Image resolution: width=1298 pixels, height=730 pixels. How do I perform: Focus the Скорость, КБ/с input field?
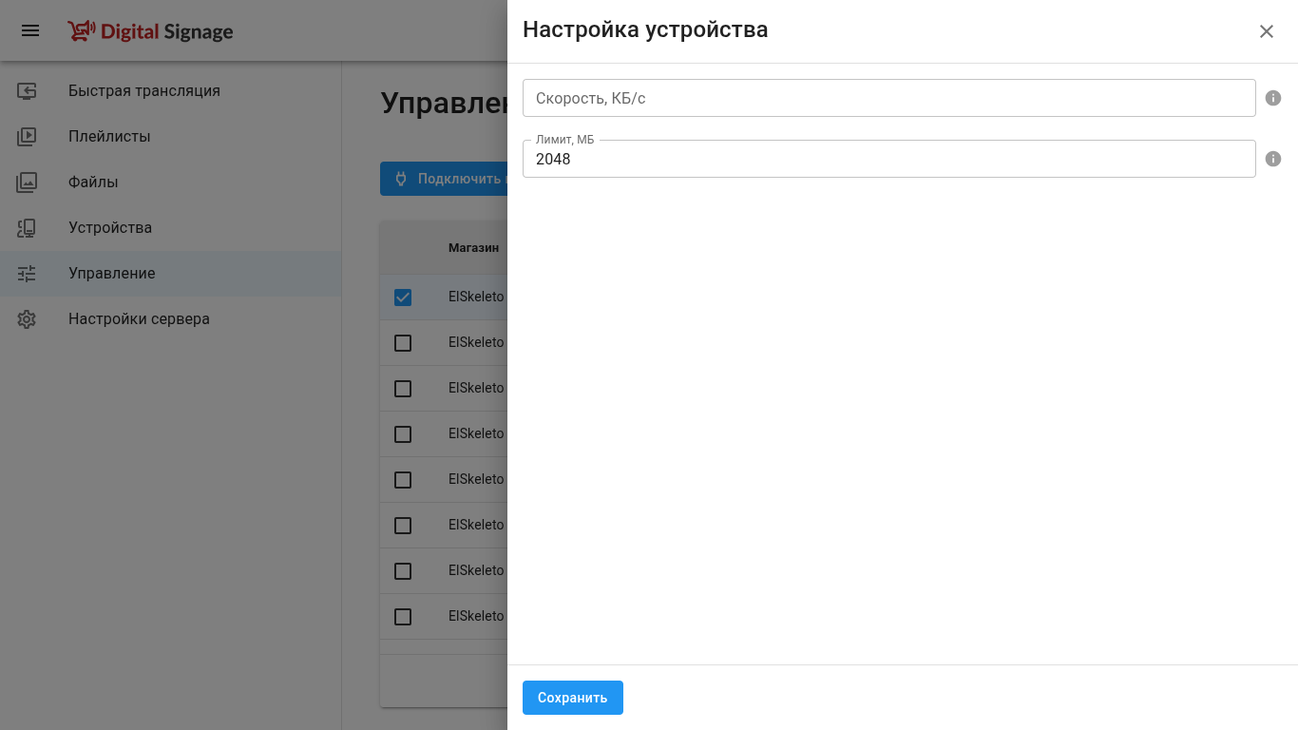888,98
